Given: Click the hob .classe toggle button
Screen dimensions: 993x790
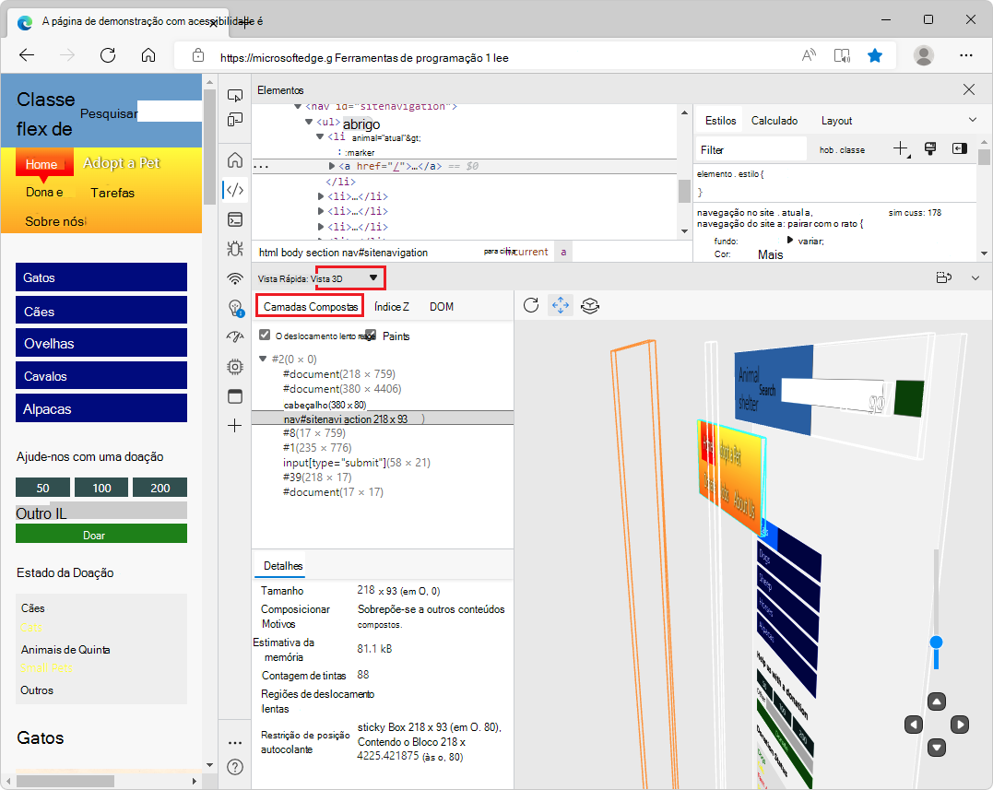Looking at the screenshot, I should tap(842, 150).
